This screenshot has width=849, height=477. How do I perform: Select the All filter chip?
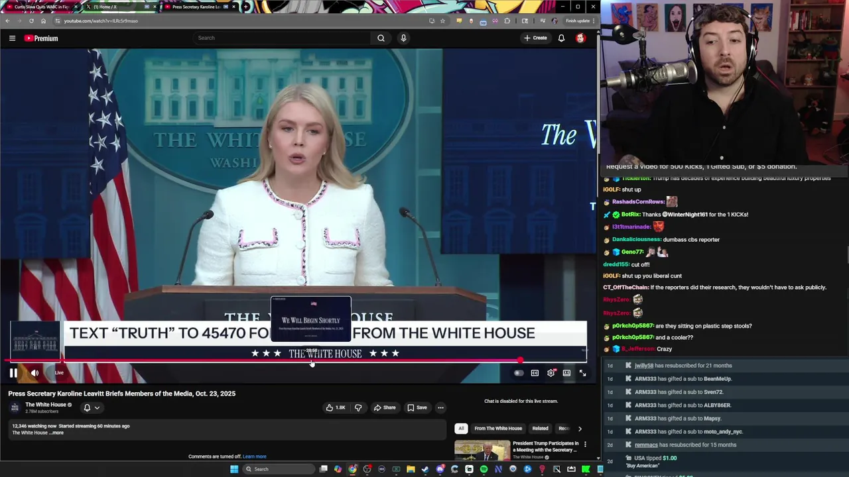[x=461, y=429]
